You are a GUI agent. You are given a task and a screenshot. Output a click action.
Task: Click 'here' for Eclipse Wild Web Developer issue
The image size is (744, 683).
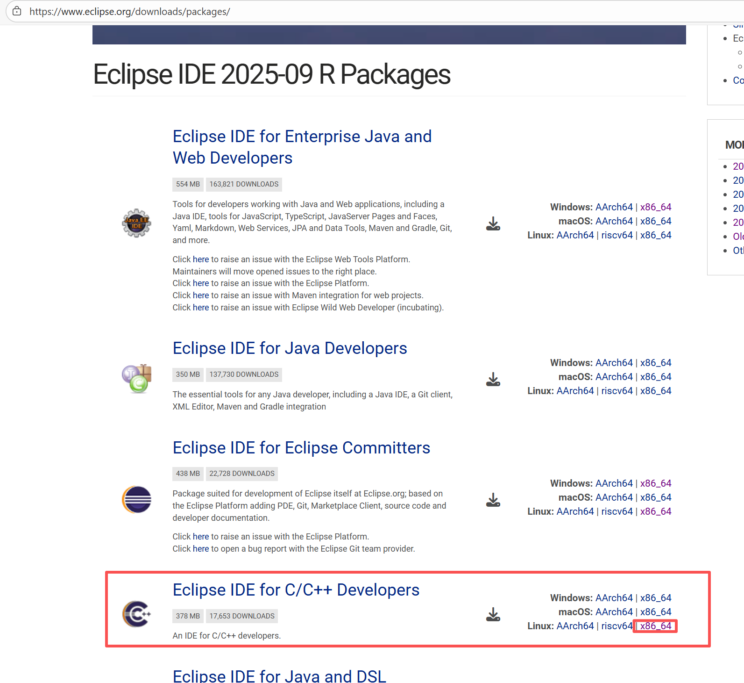coord(201,308)
